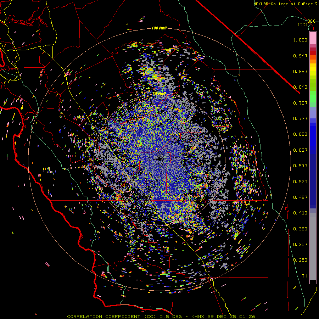Select the 0.680 scale value
The height and width of the screenshot is (319, 319).
tap(300, 134)
